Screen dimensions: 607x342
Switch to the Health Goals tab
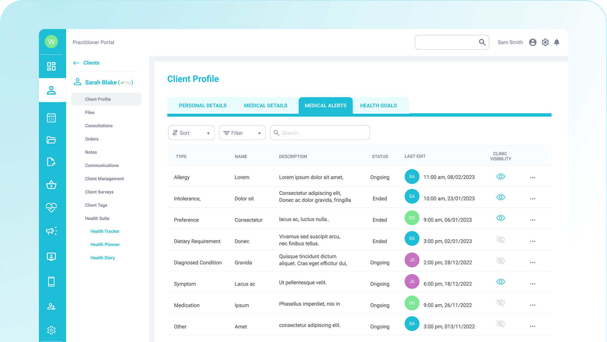378,106
